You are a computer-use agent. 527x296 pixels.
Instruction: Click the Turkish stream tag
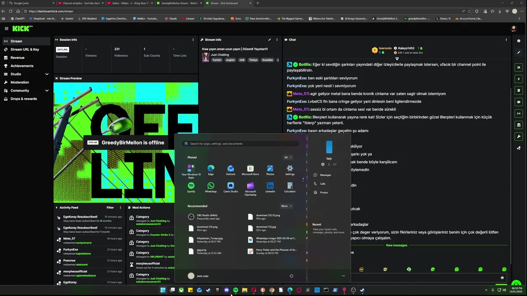click(x=217, y=60)
